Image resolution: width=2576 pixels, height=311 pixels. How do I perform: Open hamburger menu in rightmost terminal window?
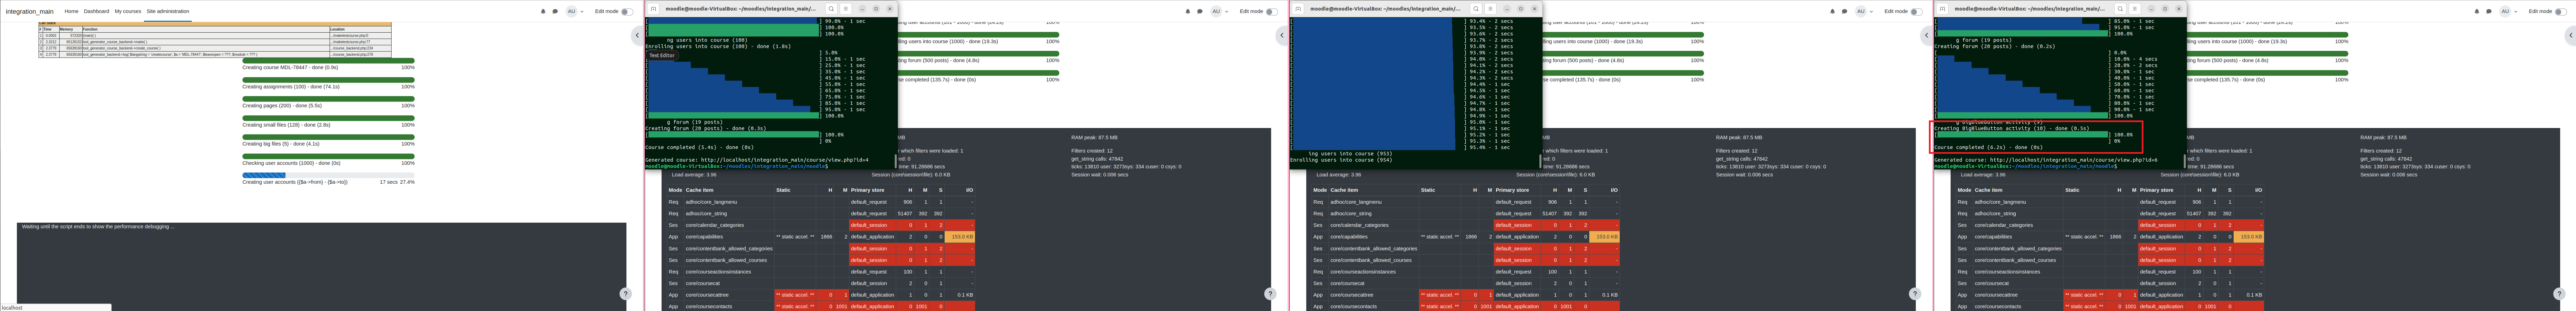pos(2135,9)
